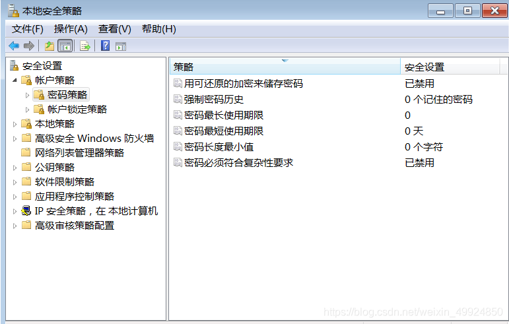509x324 pixels.
Task: Click the value 0 个记住的密码
Action: 438,99
